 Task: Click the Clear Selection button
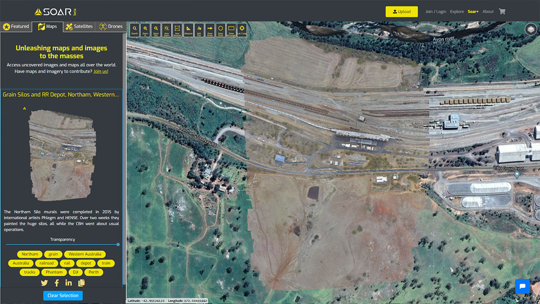(x=63, y=295)
